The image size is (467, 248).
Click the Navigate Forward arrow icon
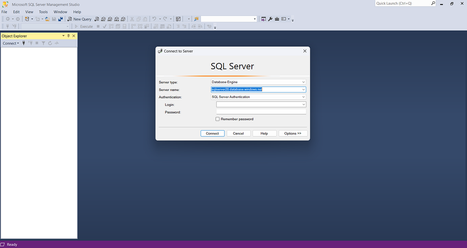(x=18, y=19)
